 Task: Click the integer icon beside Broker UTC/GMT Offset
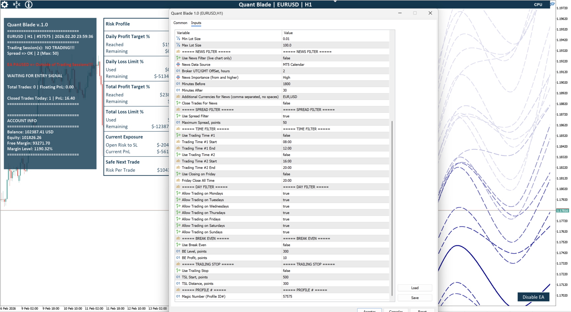178,71
